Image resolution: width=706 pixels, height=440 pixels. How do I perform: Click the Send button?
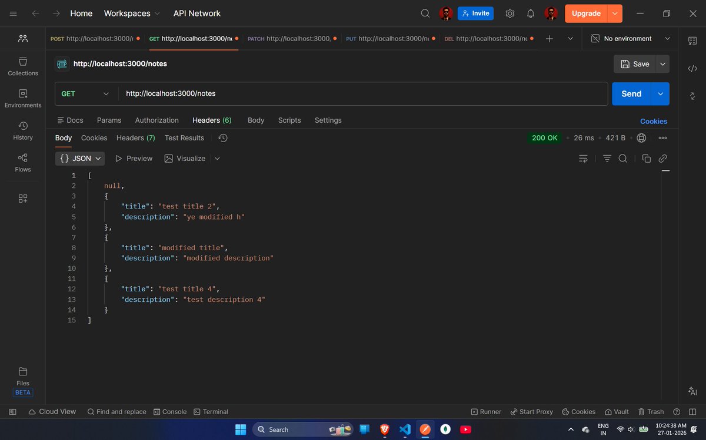point(631,93)
